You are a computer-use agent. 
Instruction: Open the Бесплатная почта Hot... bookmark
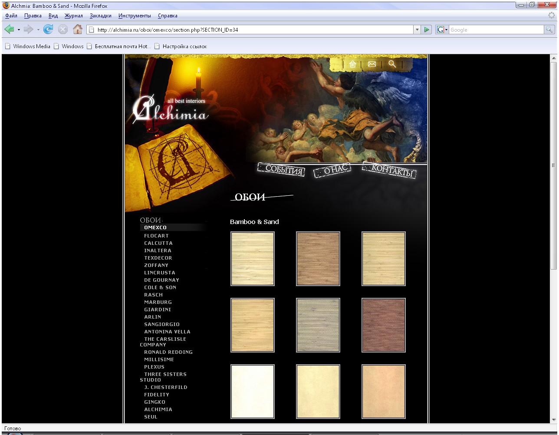point(118,46)
